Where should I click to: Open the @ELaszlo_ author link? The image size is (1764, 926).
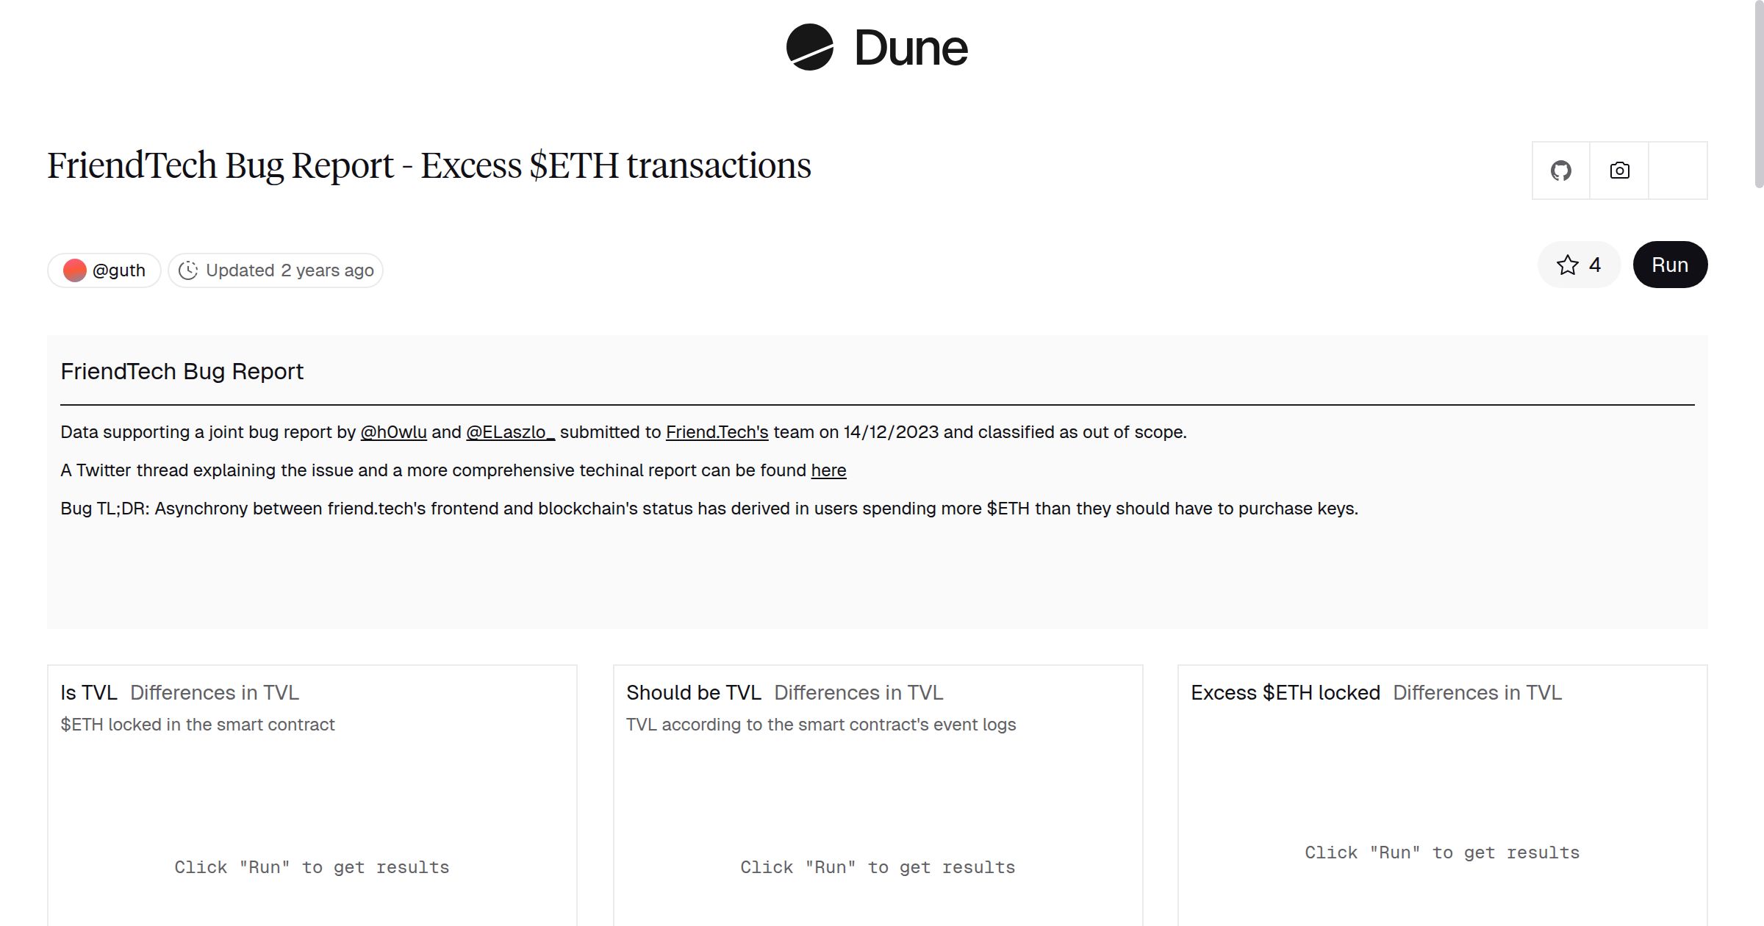point(509,433)
